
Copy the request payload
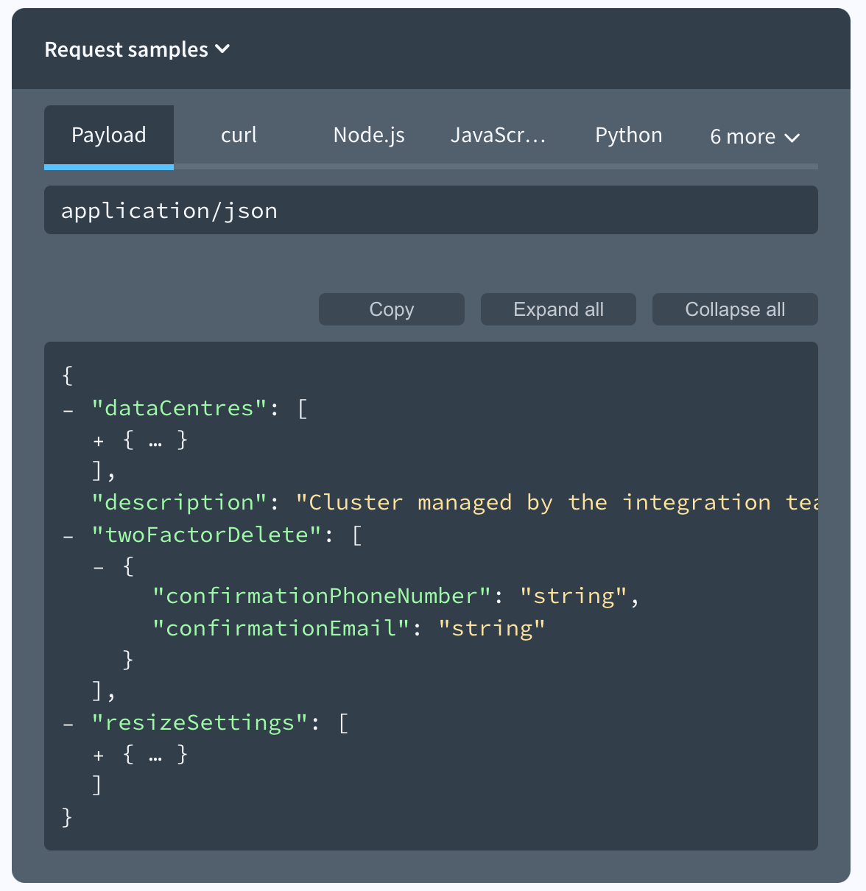point(391,309)
